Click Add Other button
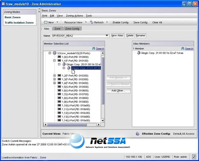 pos(118,91)
